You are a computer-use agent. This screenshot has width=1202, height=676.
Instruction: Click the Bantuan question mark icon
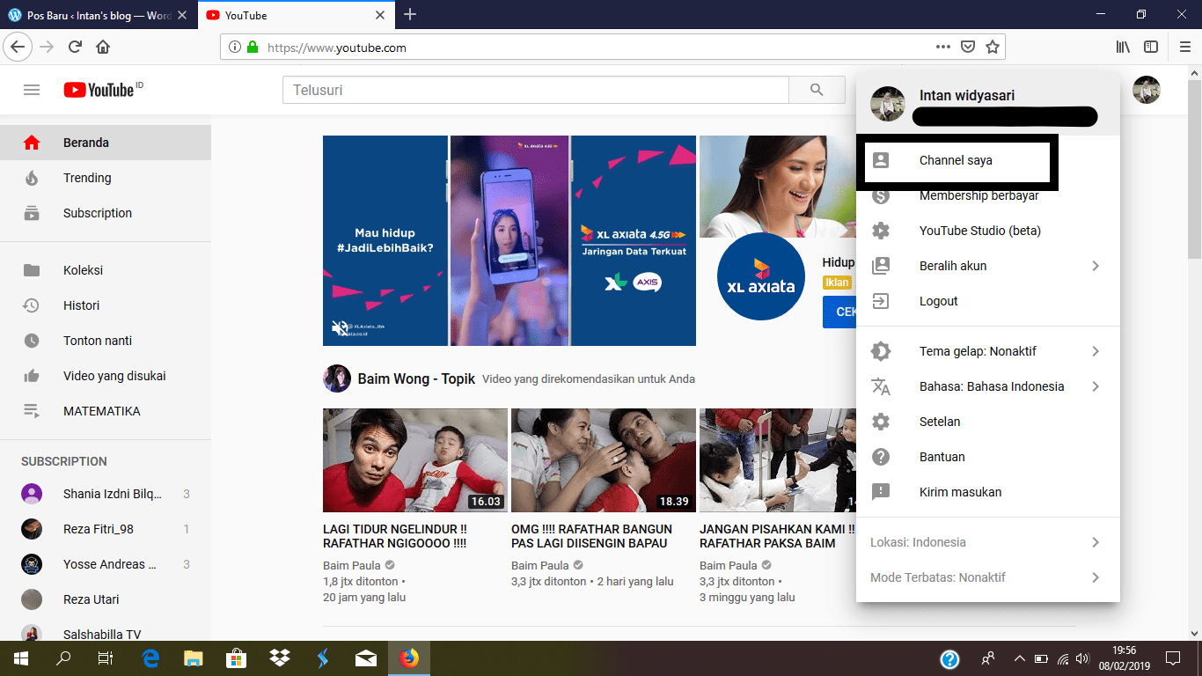coord(880,457)
